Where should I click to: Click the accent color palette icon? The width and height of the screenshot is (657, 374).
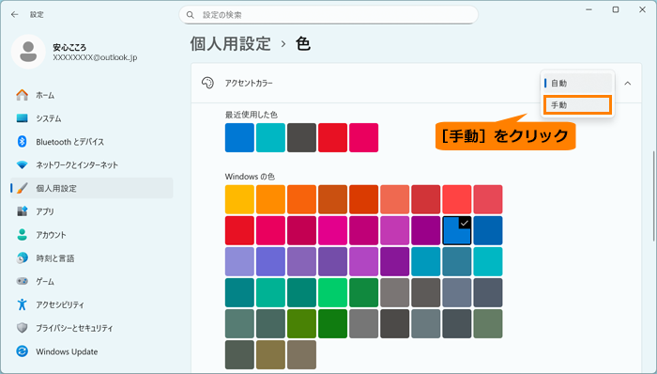tap(207, 83)
